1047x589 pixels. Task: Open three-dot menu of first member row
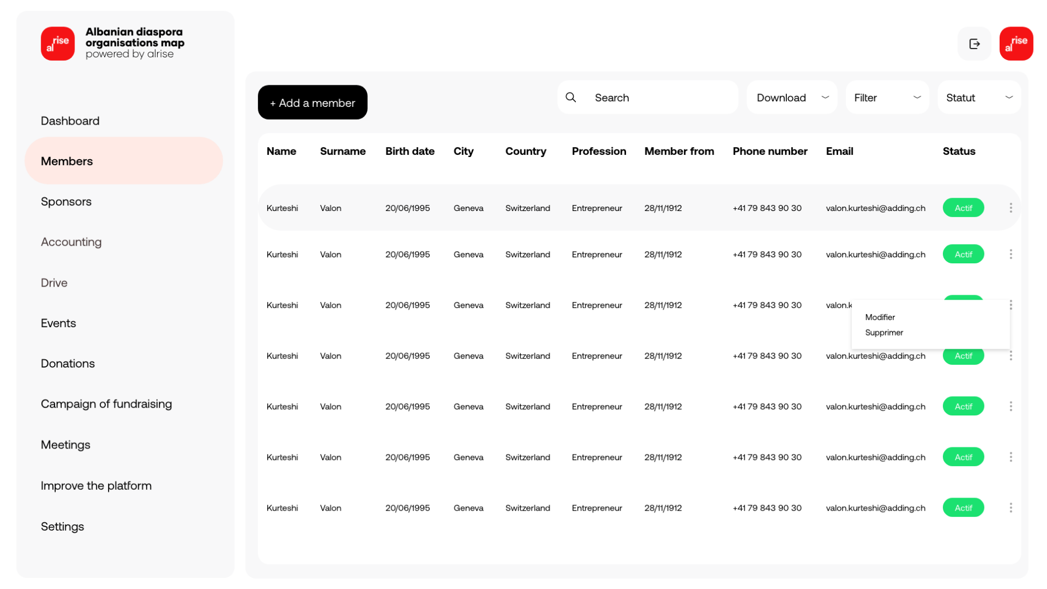tap(1010, 208)
